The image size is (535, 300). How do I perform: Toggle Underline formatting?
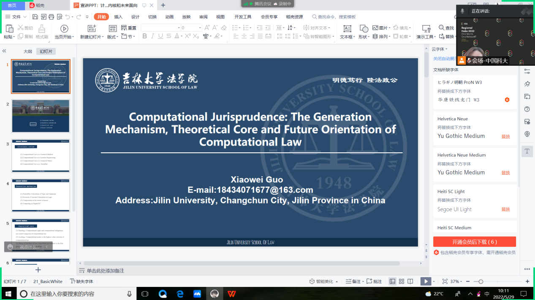160,36
